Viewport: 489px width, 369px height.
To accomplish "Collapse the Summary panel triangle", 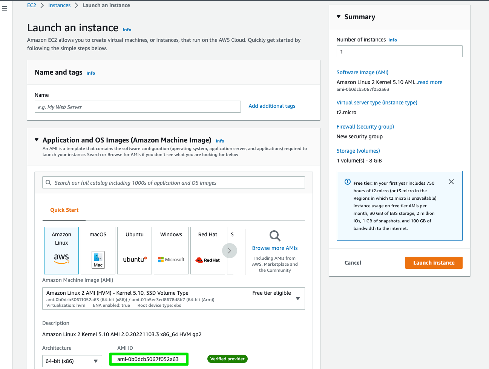I will [339, 17].
